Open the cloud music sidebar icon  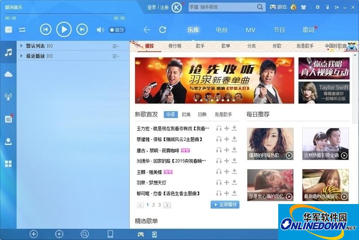click(8, 74)
